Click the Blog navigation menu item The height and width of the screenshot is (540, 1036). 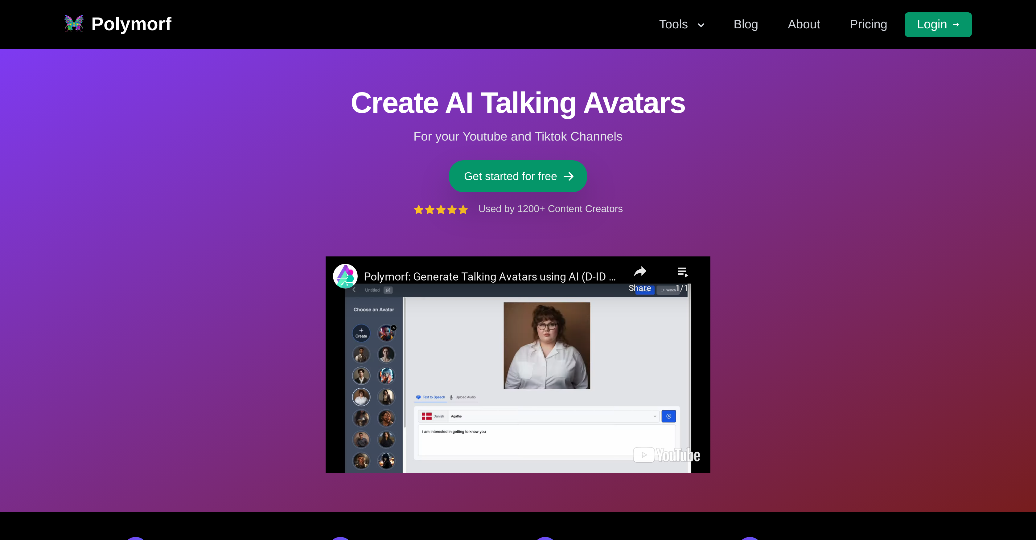746,24
